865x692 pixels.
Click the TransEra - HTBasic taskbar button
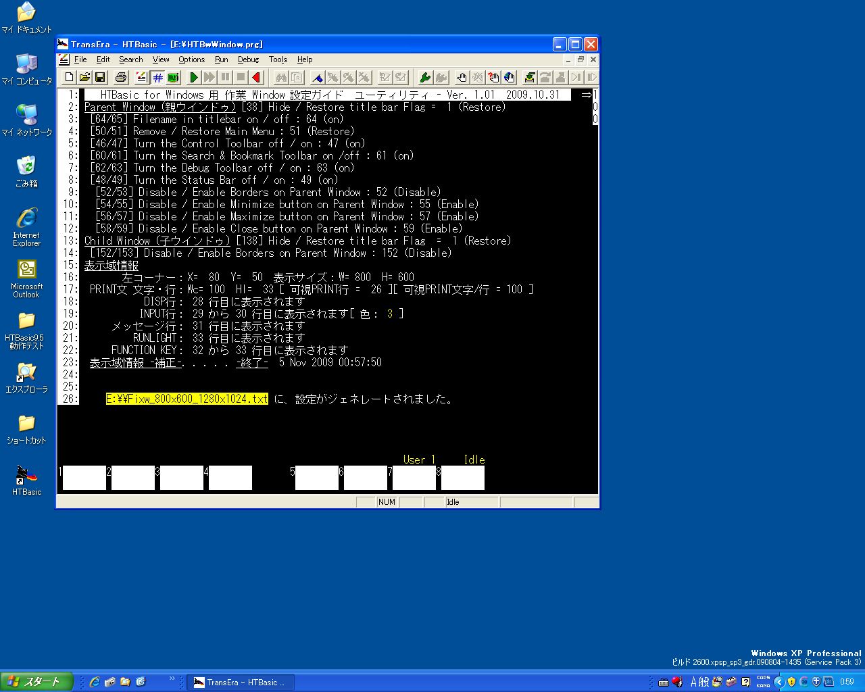[241, 683]
